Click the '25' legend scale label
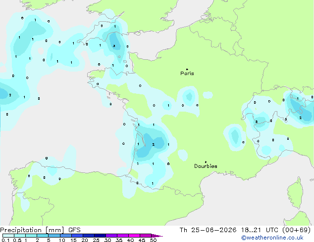Image resolution: width=314 pixels, height=242 pixels. coord(96,240)
